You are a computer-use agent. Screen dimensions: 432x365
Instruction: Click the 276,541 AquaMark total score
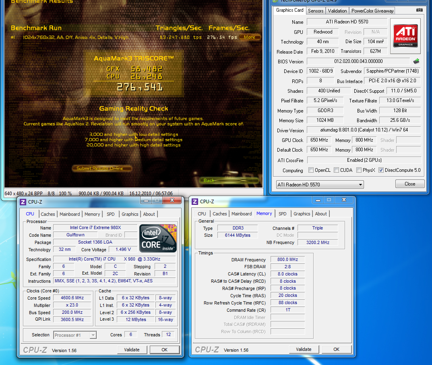tap(139, 88)
